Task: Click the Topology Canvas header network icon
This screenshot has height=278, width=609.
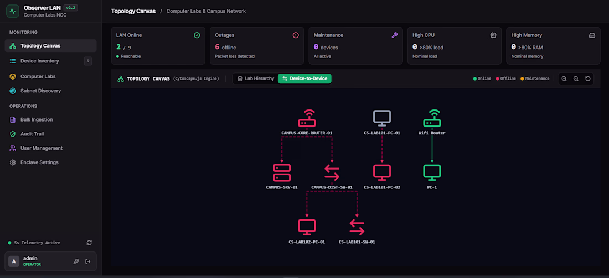Action: click(121, 78)
